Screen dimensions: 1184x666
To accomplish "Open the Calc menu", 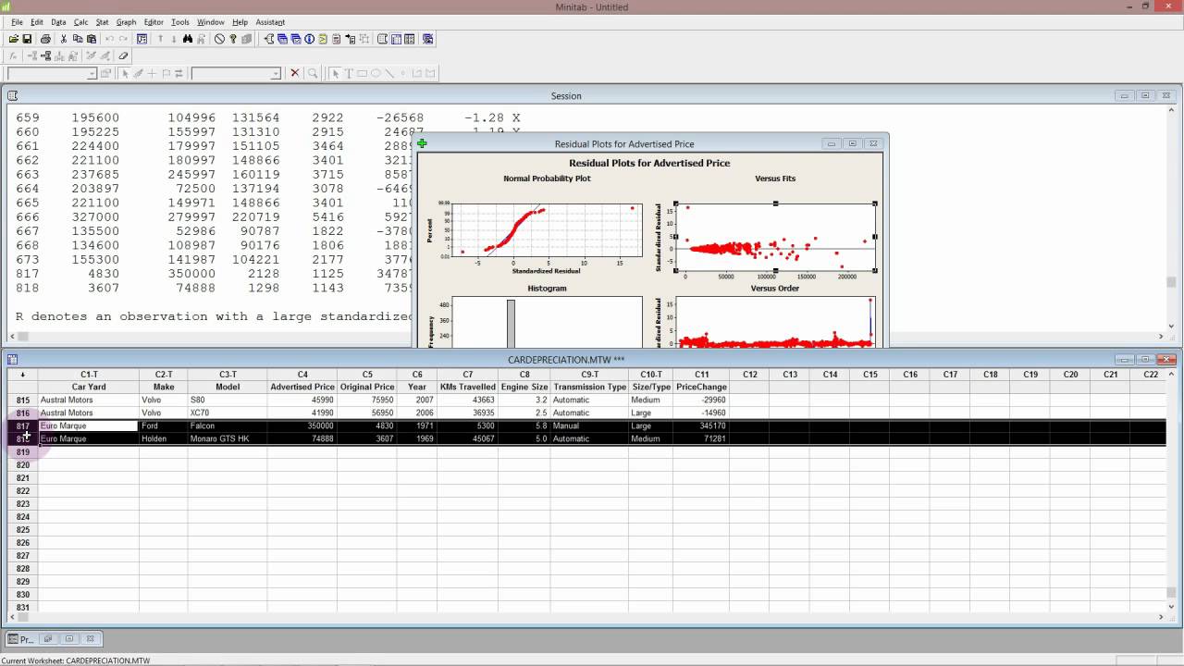I will pos(80,22).
